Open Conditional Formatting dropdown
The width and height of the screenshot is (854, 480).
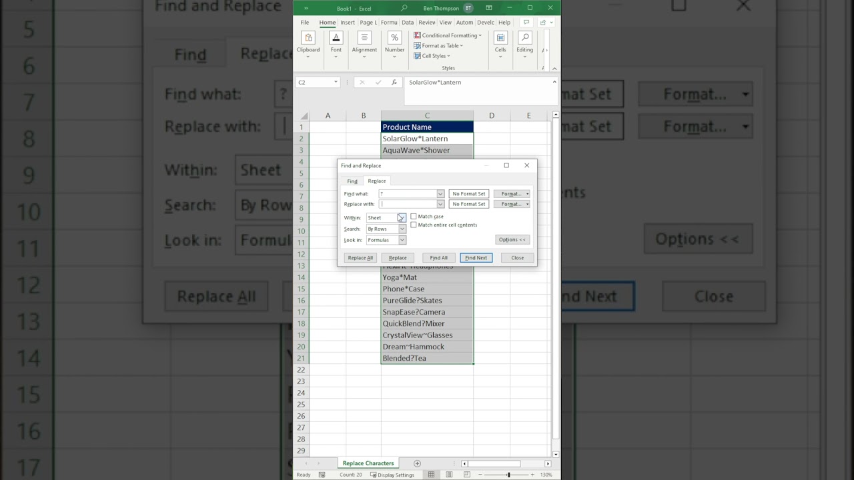[x=448, y=35]
